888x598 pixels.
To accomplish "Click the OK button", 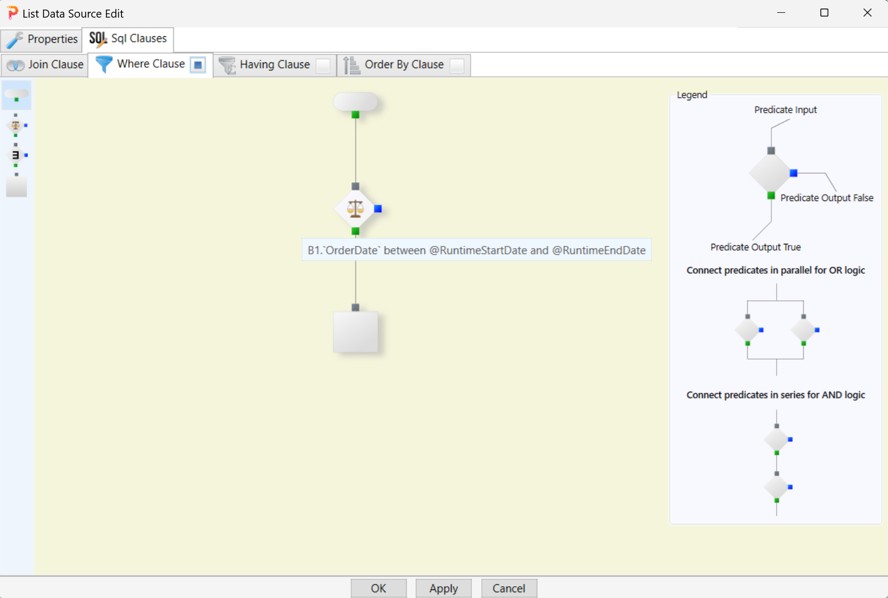I will click(378, 588).
